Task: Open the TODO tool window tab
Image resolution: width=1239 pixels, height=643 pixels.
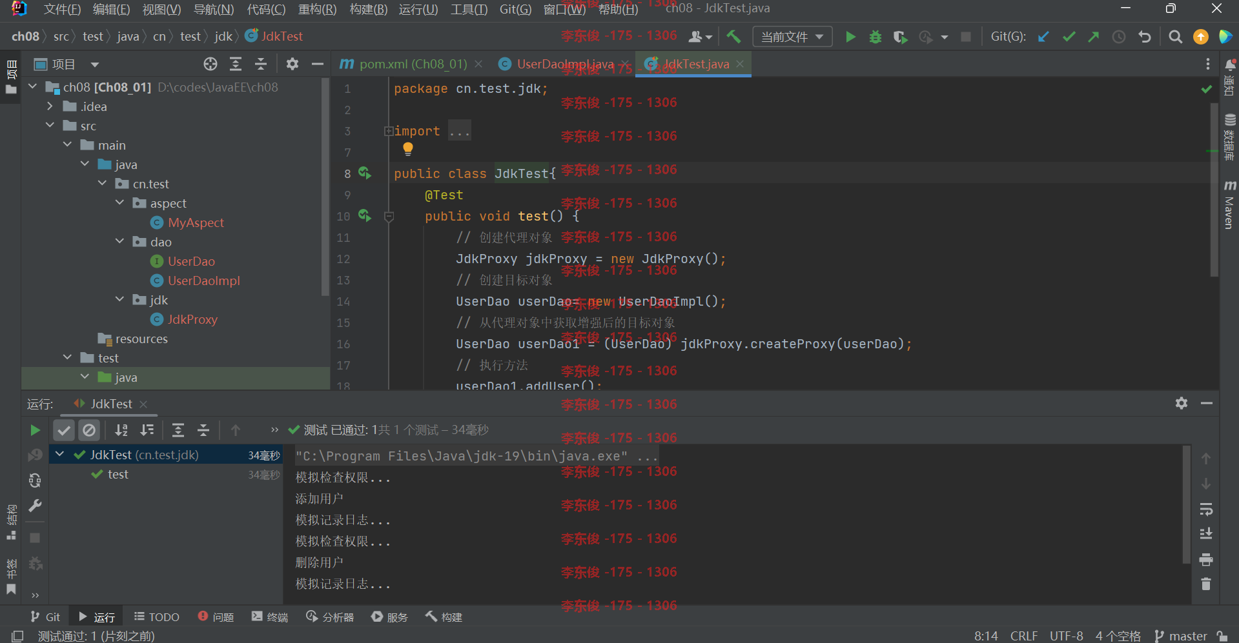Action: point(157,617)
